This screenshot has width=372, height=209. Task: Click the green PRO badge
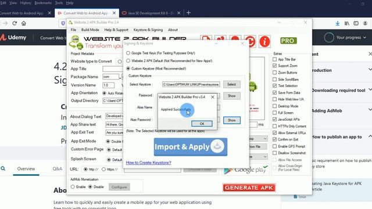tap(288, 41)
